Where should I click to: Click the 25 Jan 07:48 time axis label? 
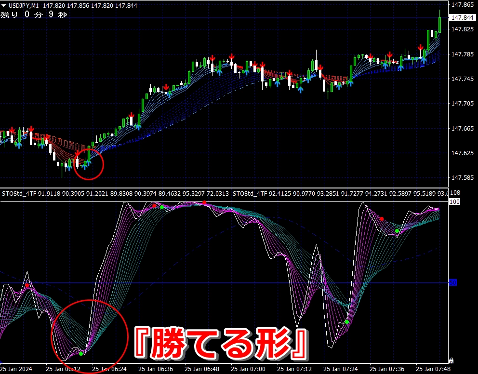point(433,369)
